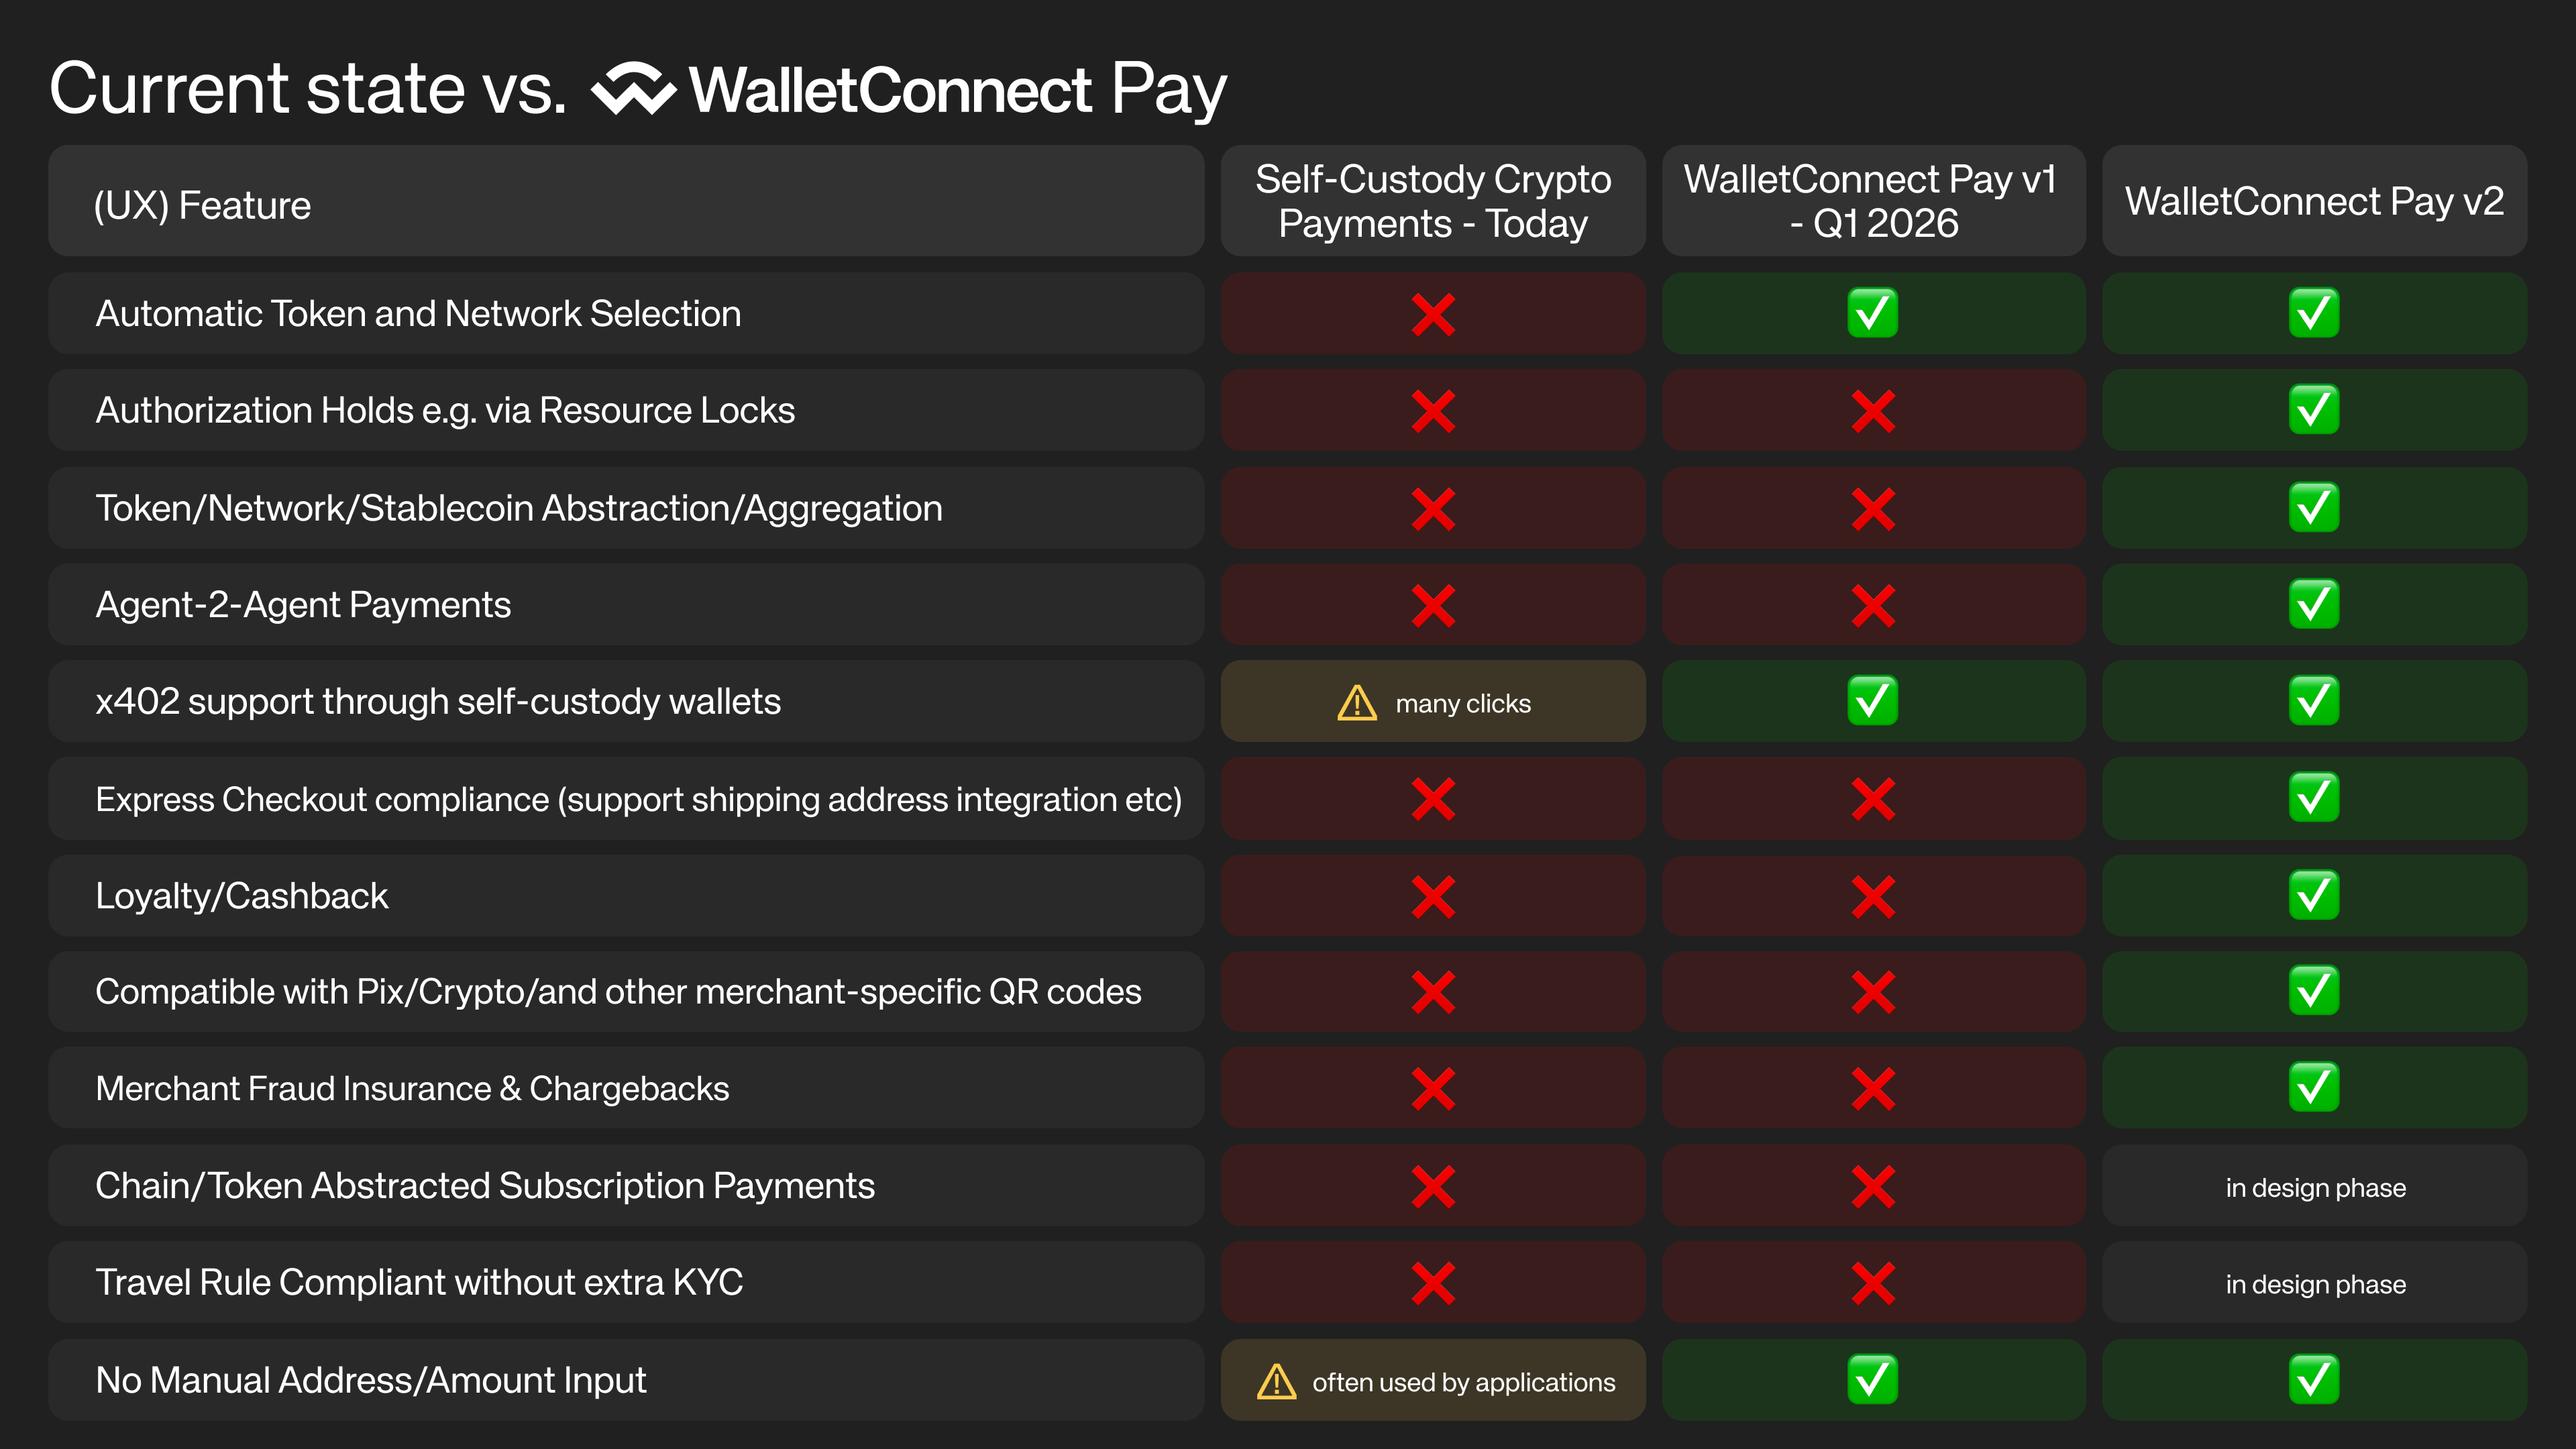
Task: Click v1 red X for Merchant Fraud Insurance
Action: [1872, 1089]
